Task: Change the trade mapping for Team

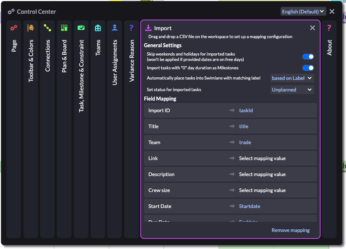Action: point(245,142)
